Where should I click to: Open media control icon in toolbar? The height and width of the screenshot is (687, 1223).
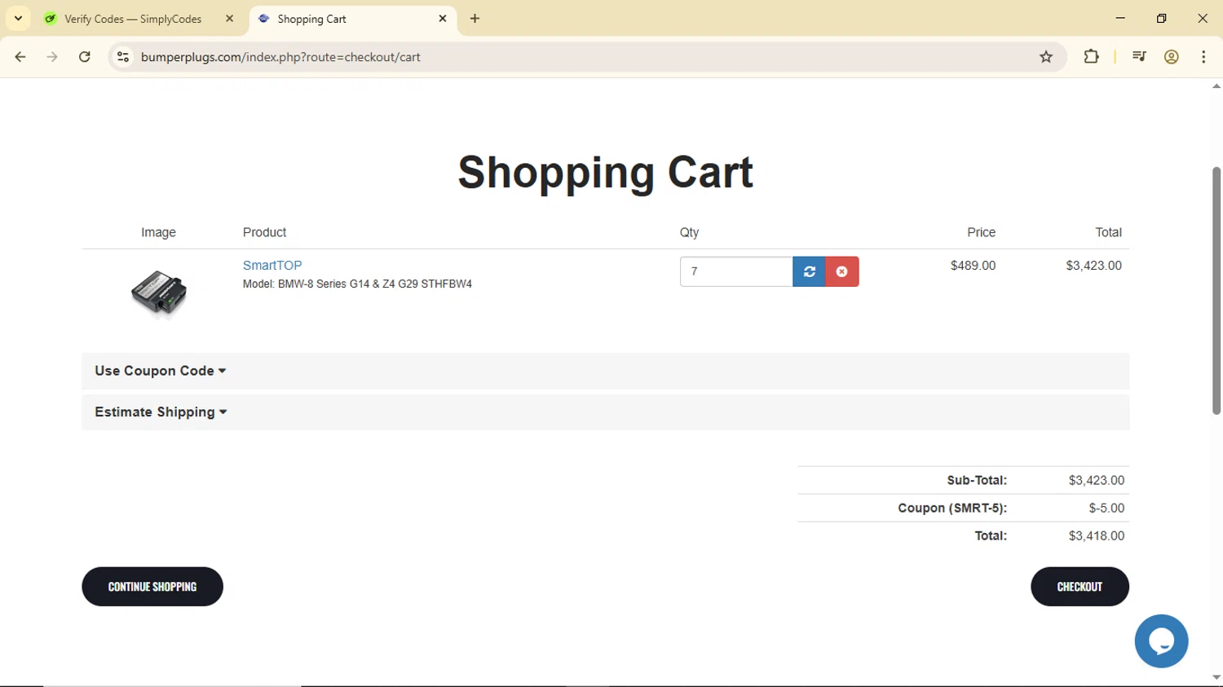[1139, 57]
